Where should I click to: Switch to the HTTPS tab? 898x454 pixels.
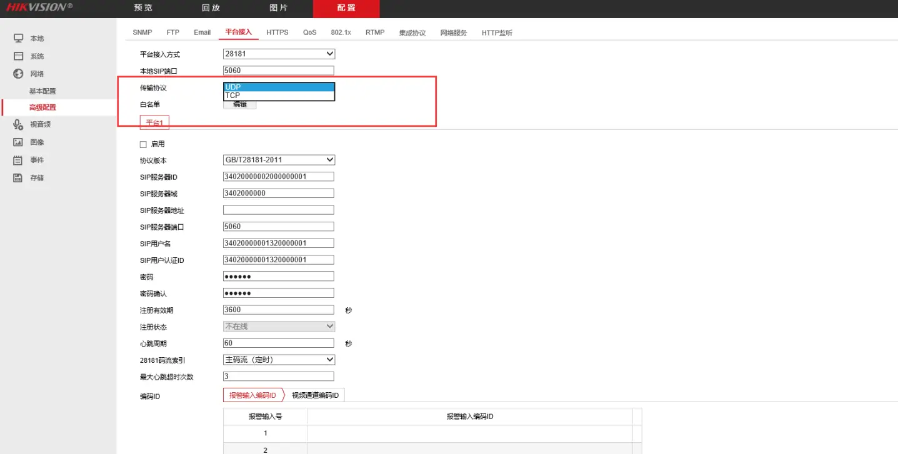(277, 32)
